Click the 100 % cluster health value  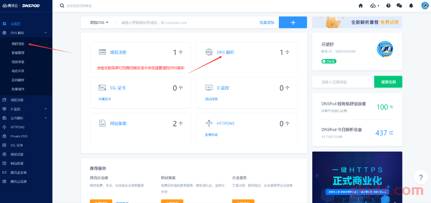click(385, 107)
